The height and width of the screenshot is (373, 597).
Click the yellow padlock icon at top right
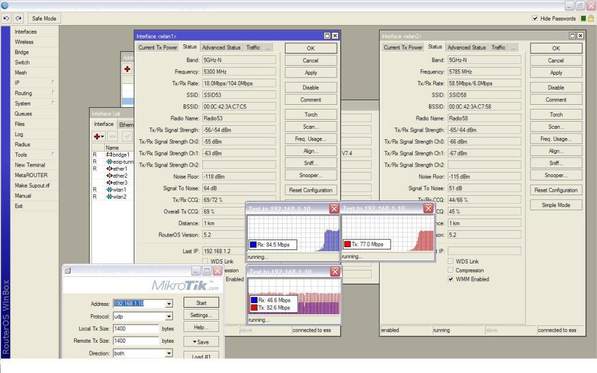click(x=591, y=18)
